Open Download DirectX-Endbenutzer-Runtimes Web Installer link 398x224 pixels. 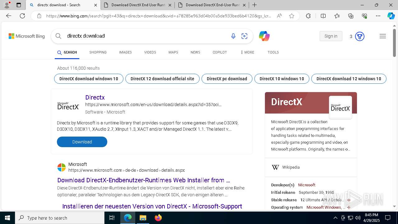tap(144, 180)
